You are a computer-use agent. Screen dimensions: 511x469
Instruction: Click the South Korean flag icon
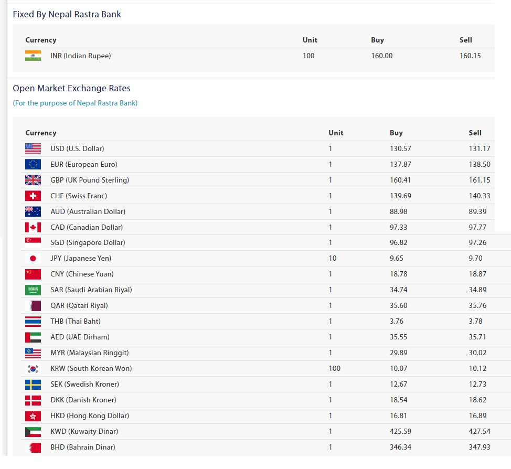tap(33, 369)
